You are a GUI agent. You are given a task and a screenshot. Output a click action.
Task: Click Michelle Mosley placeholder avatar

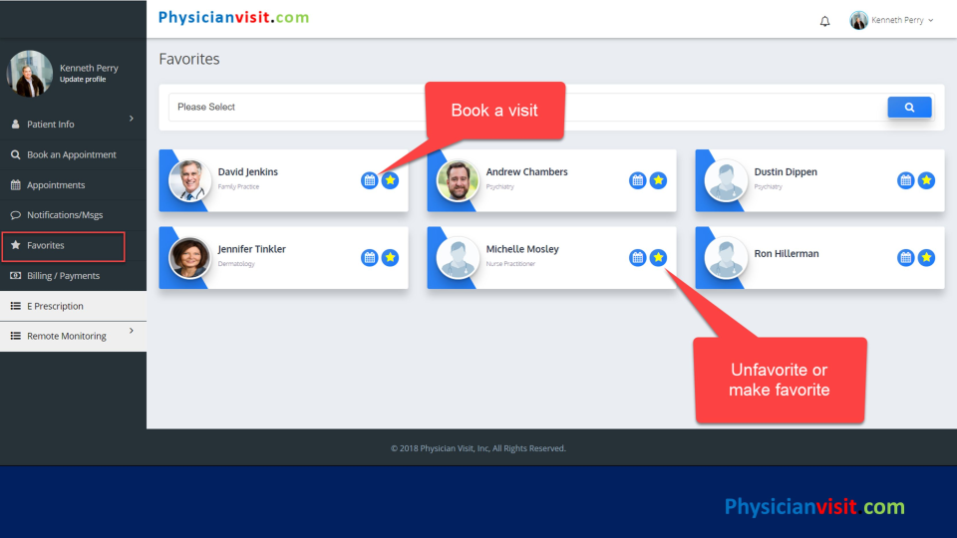pyautogui.click(x=458, y=257)
